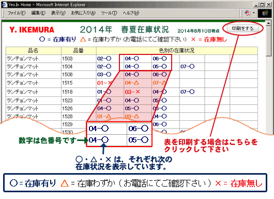Image resolution: width=274 pixels, height=199 pixels.
Task: Click the orange 04-△ cell in row 1515
Action: [132, 83]
